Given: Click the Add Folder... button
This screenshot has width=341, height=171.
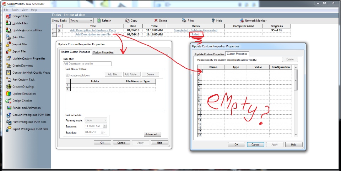Looking at the screenshot, I should (132, 74).
